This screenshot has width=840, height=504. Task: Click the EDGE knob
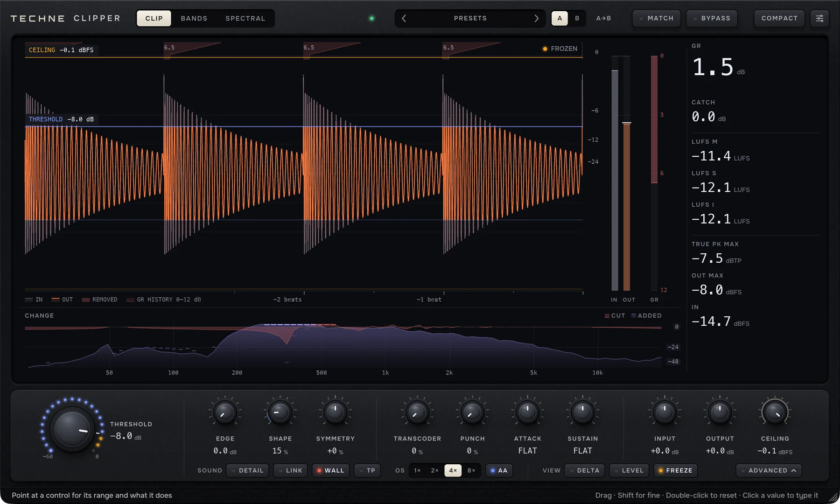(225, 413)
